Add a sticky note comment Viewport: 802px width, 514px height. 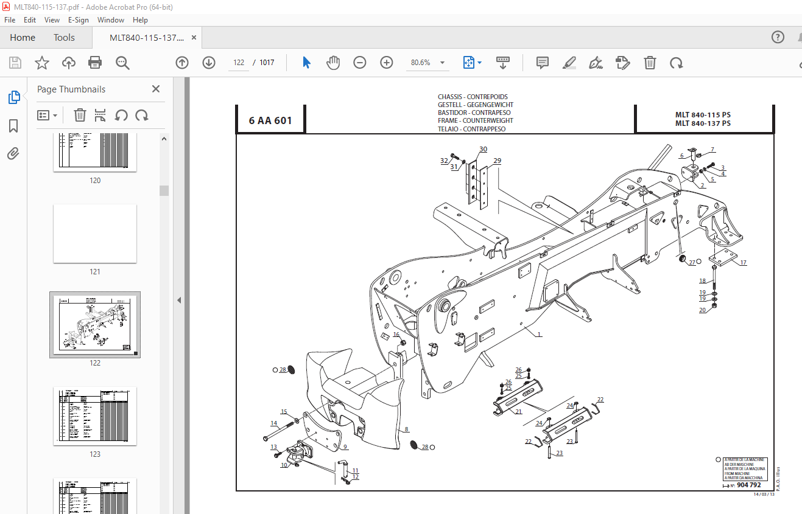[x=543, y=63]
